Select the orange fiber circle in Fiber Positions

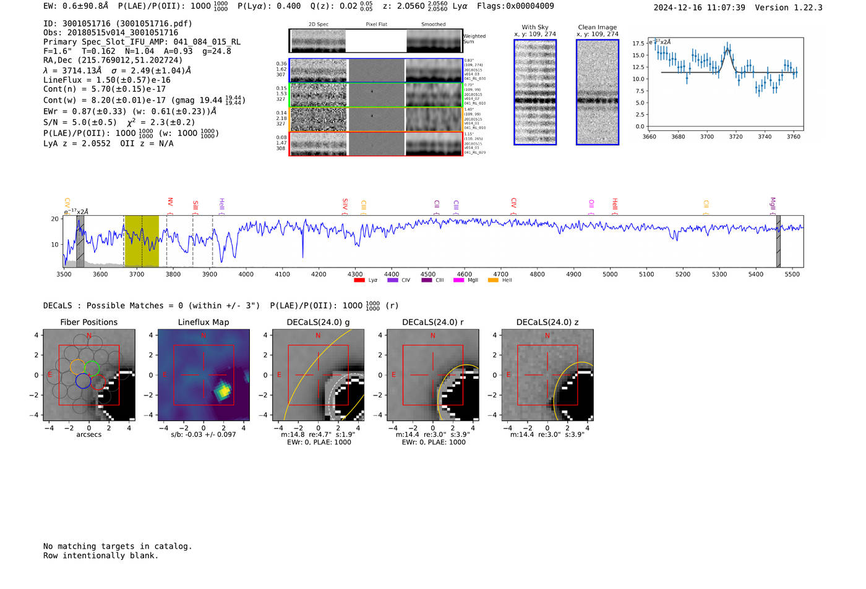pyautogui.click(x=78, y=367)
